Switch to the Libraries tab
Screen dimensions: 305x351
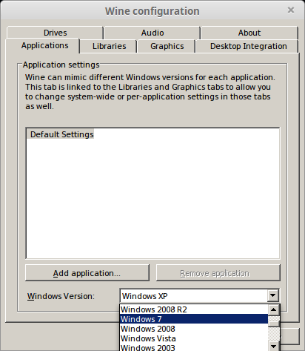click(109, 46)
